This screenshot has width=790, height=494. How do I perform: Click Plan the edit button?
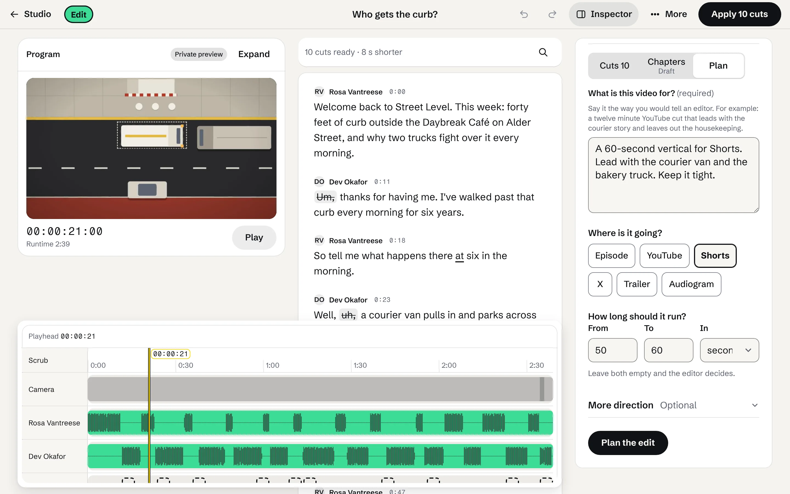[628, 443]
